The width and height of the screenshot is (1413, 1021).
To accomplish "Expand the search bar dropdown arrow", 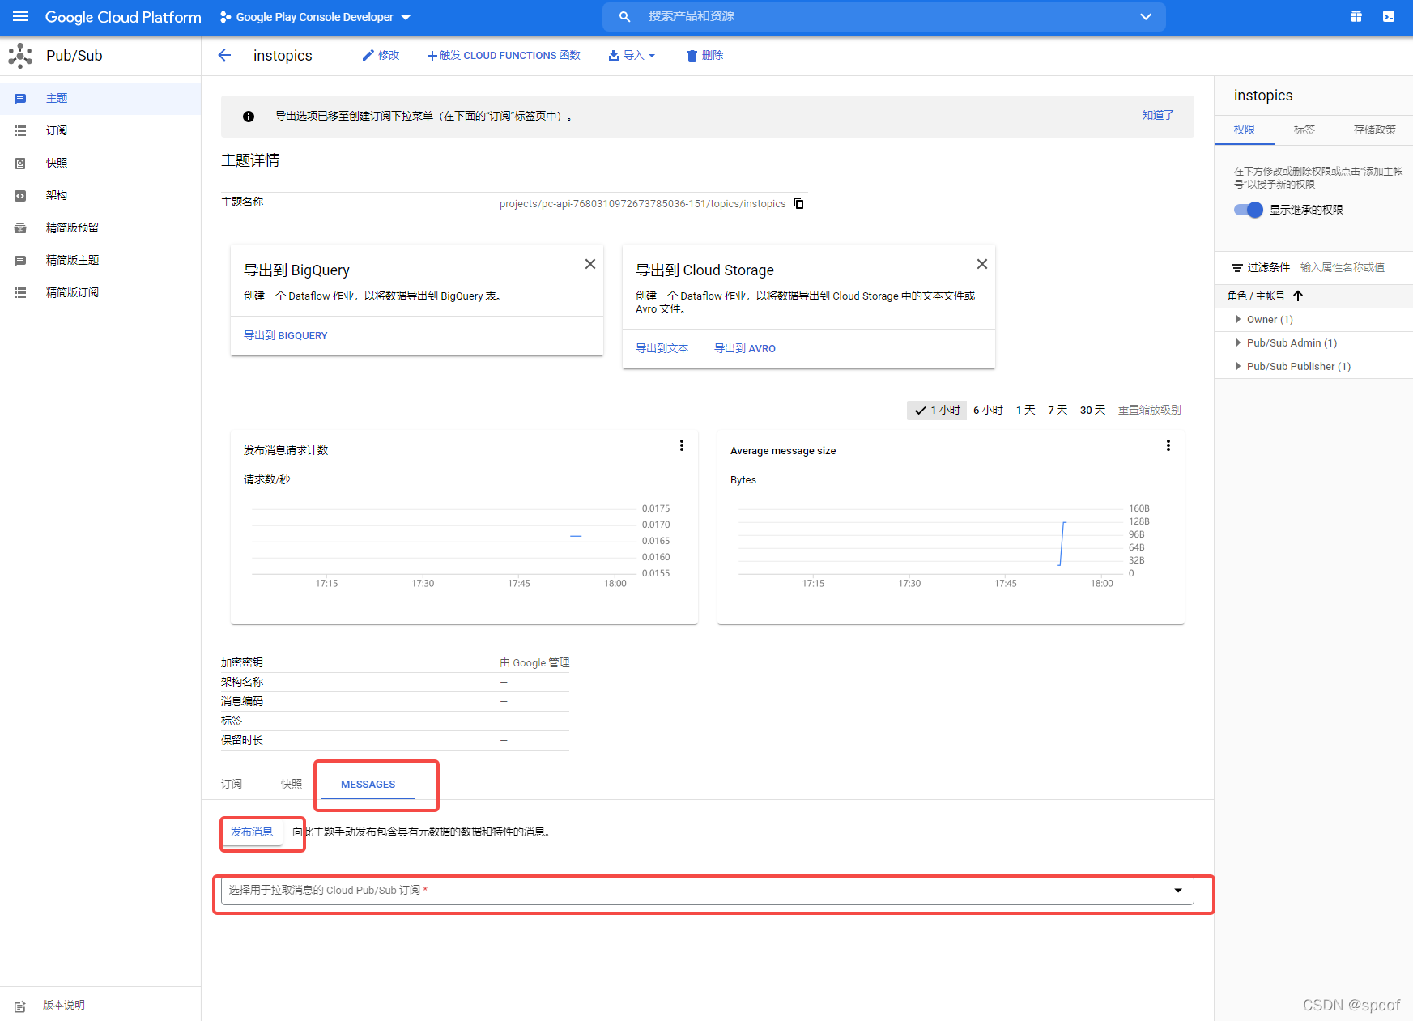I will click(1146, 16).
